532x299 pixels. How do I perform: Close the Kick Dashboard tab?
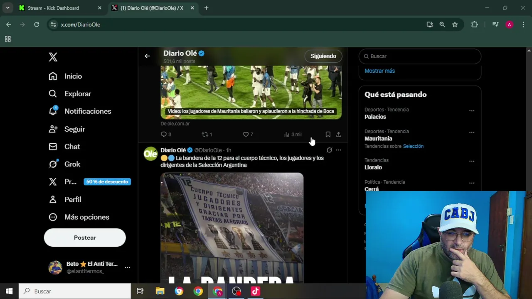point(99,8)
